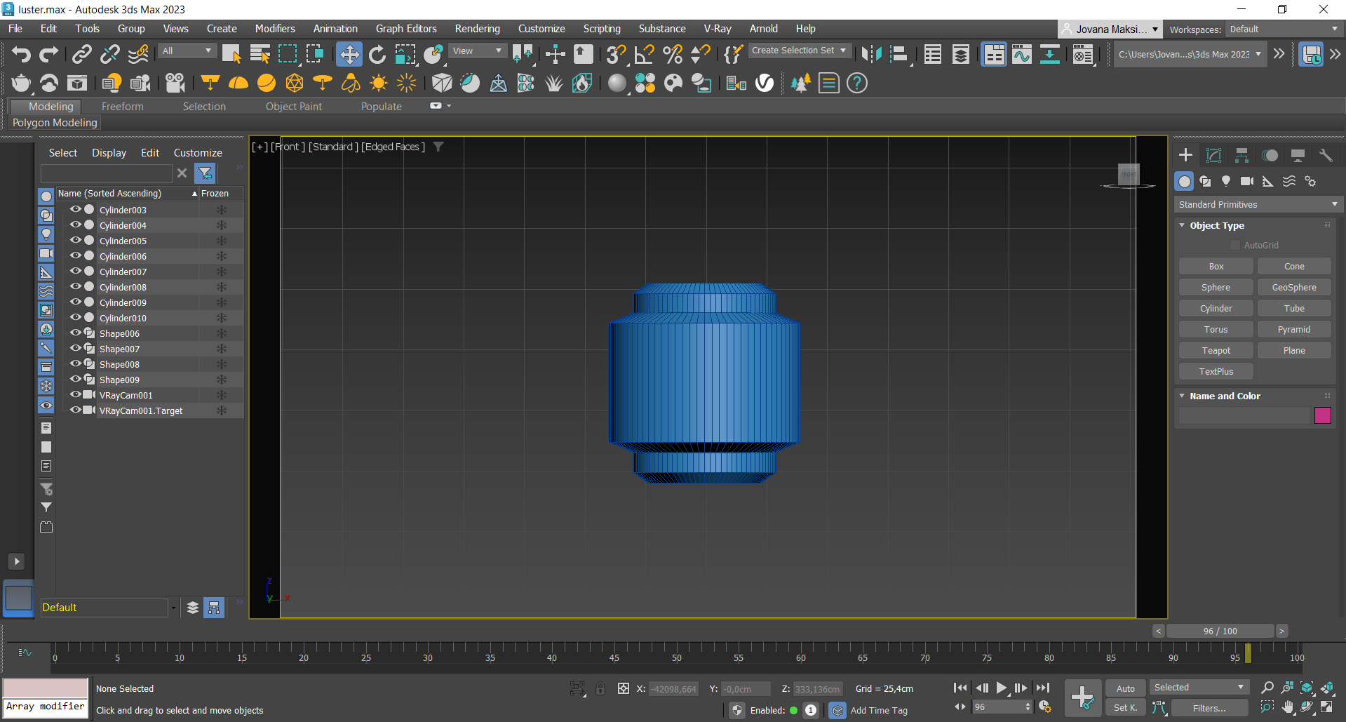
Task: Activate the Select and Scale tool
Action: [x=405, y=54]
